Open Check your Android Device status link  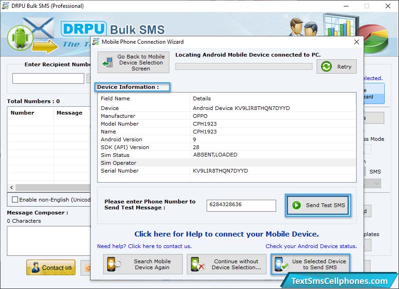[x=311, y=246]
